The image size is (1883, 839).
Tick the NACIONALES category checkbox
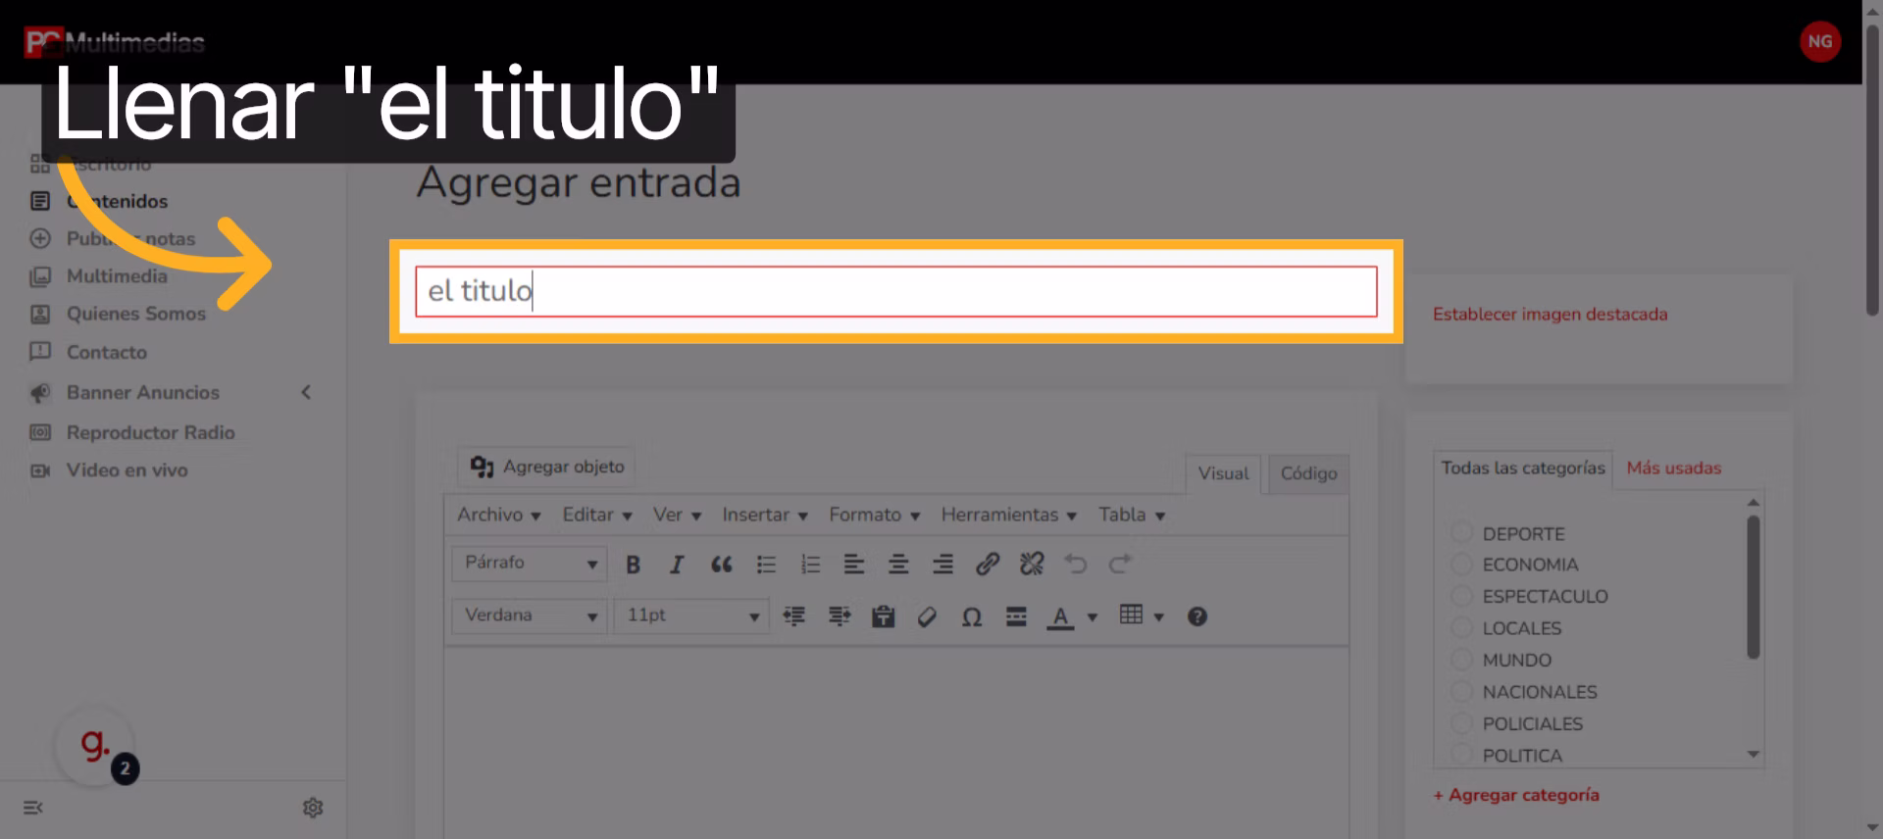click(1461, 692)
